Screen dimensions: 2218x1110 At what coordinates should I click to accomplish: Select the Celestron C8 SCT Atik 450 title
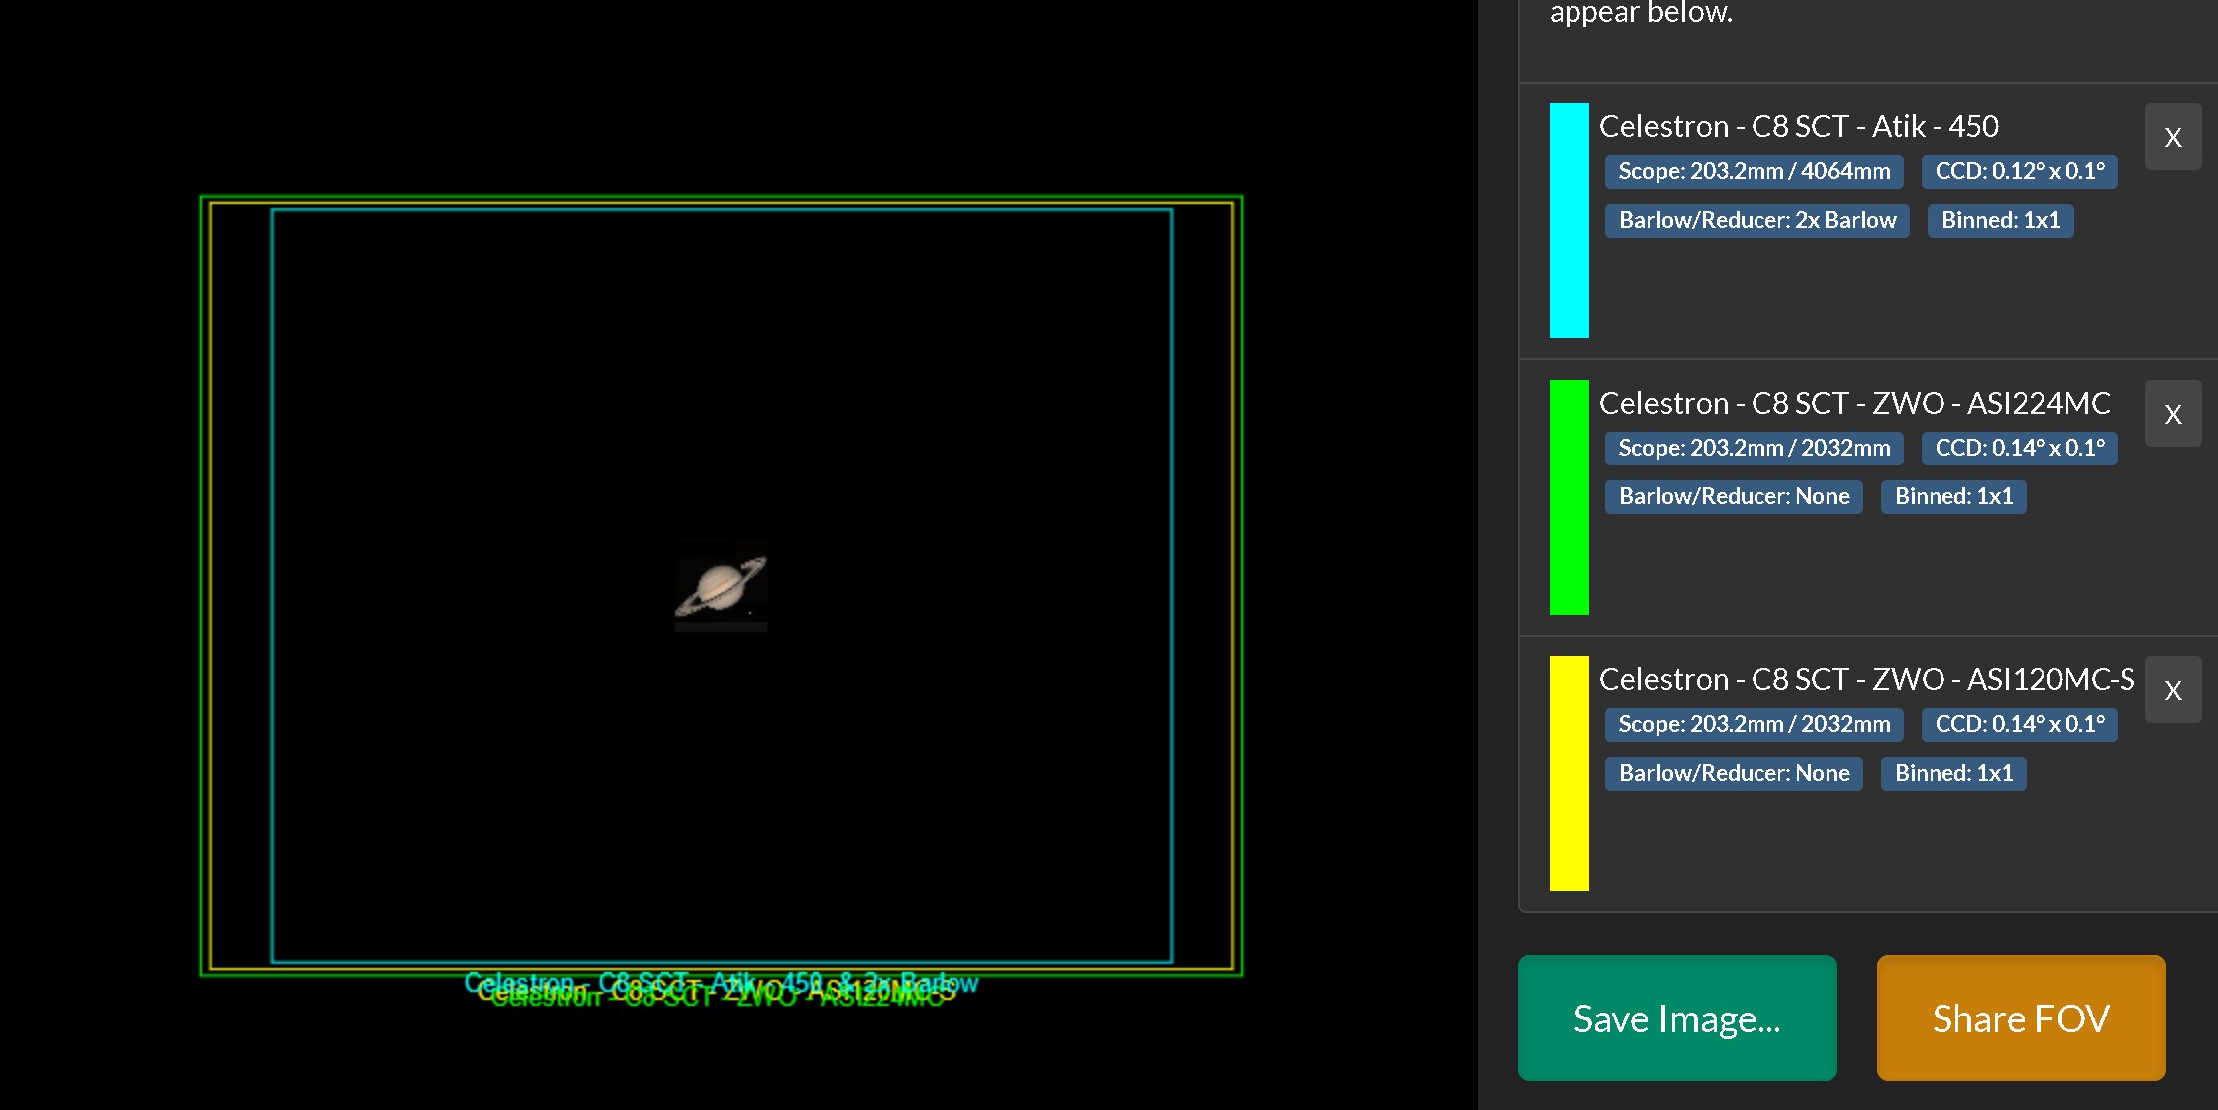tap(1798, 126)
